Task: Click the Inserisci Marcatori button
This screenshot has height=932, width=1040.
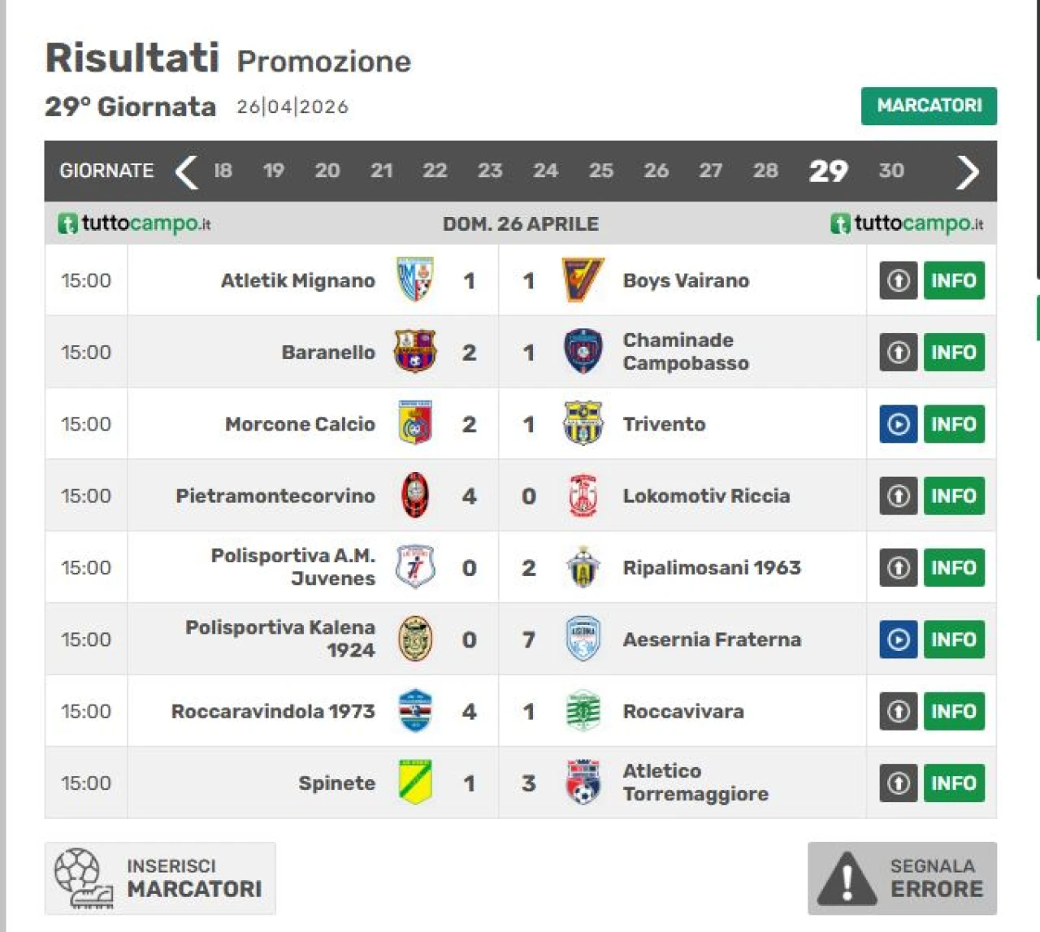Action: 160,878
